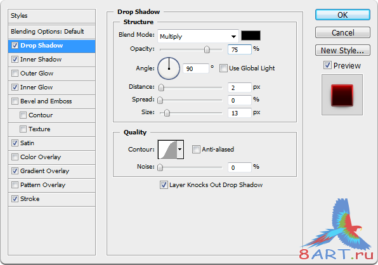Open the Blend Mode Multiply dropdown

coord(198,36)
